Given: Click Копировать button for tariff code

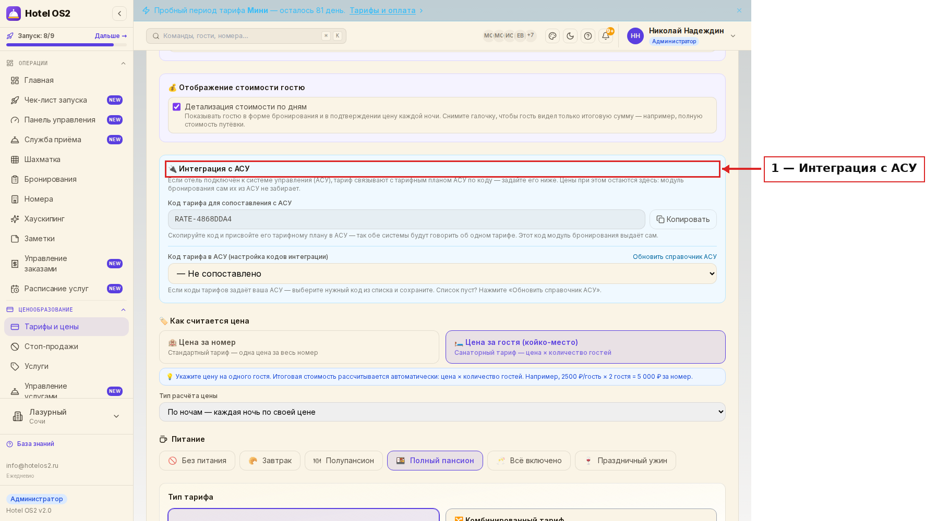Looking at the screenshot, I should pos(683,219).
